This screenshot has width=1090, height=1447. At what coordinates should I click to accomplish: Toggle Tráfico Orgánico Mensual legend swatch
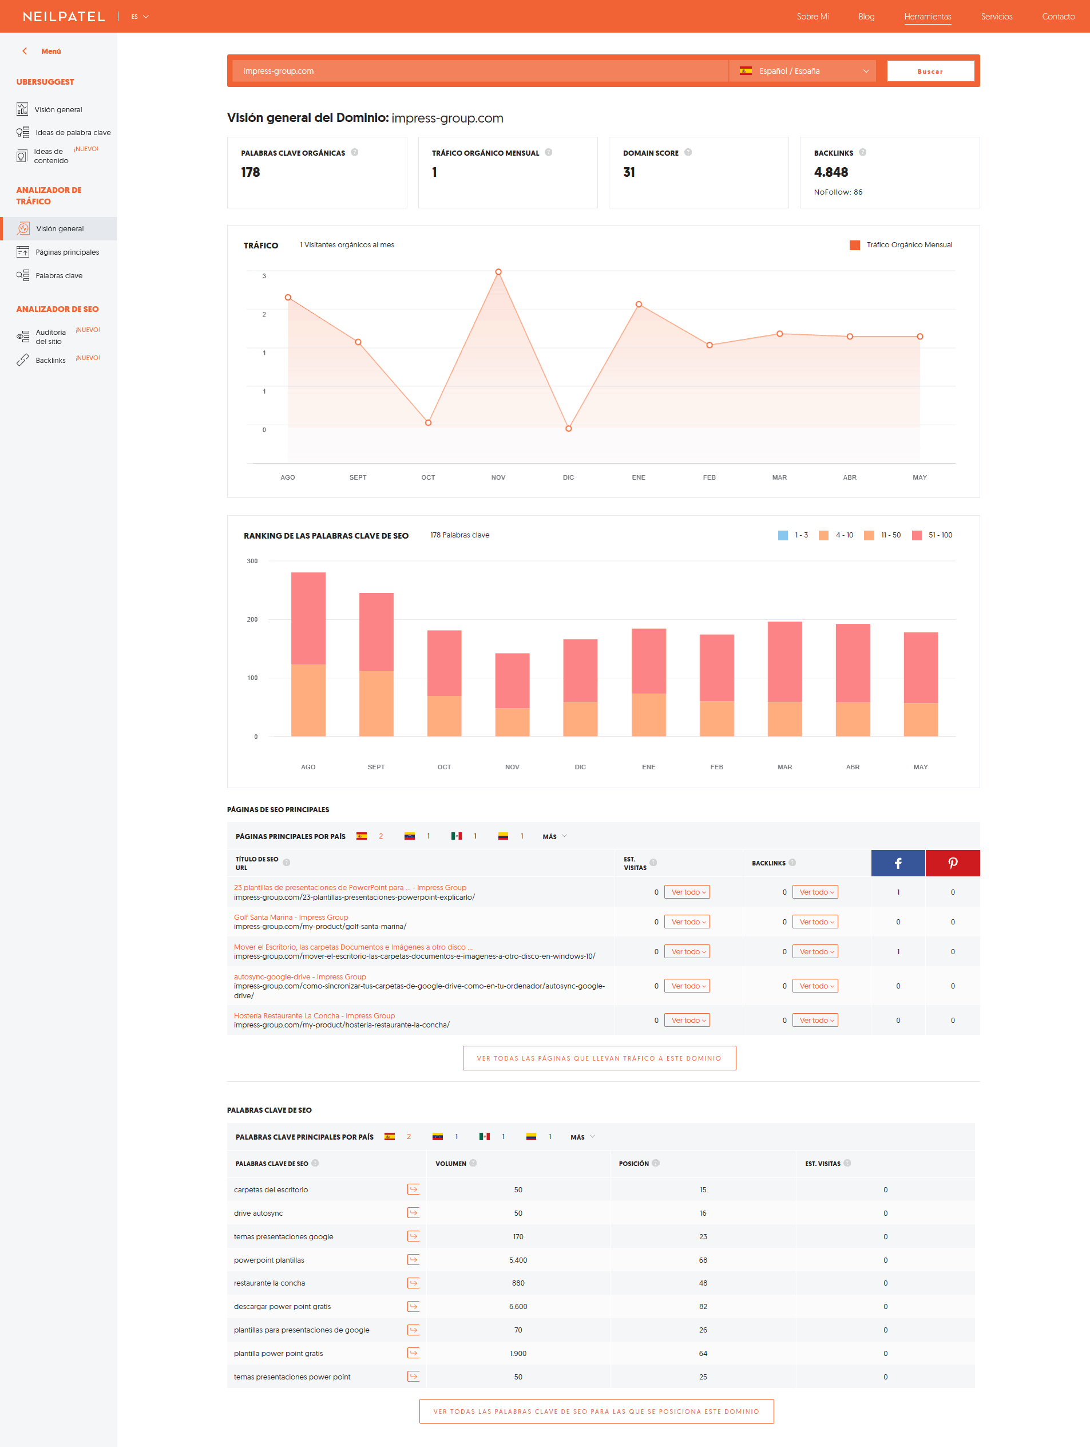[855, 244]
